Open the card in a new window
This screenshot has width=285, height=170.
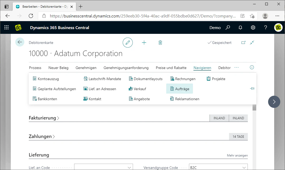coord(243,43)
